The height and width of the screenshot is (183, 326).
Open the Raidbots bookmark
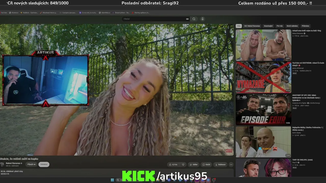(x=29, y=12)
